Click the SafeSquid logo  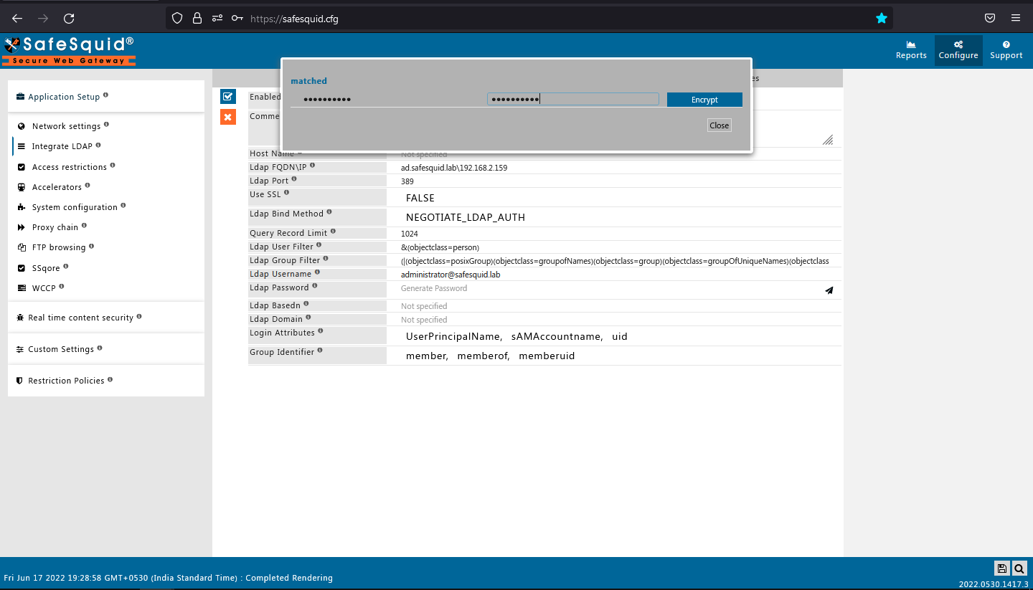(70, 50)
